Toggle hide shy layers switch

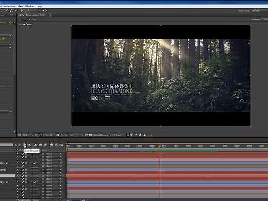coord(36,145)
